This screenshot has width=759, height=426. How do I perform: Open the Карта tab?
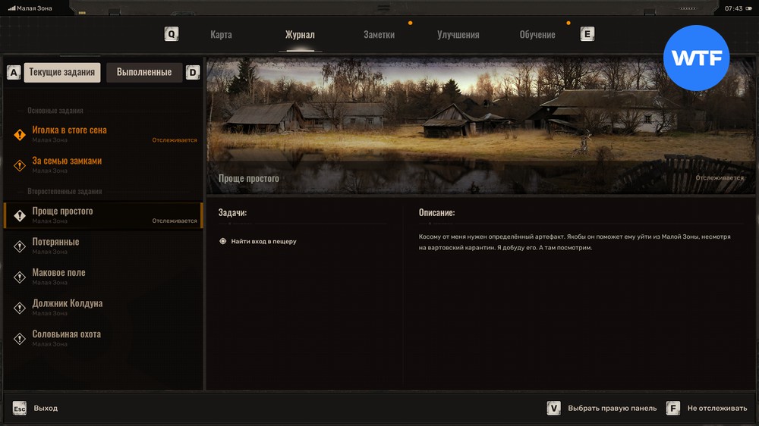click(x=221, y=35)
